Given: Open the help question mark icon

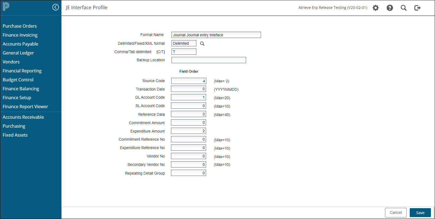Looking at the screenshot, I should (390, 8).
